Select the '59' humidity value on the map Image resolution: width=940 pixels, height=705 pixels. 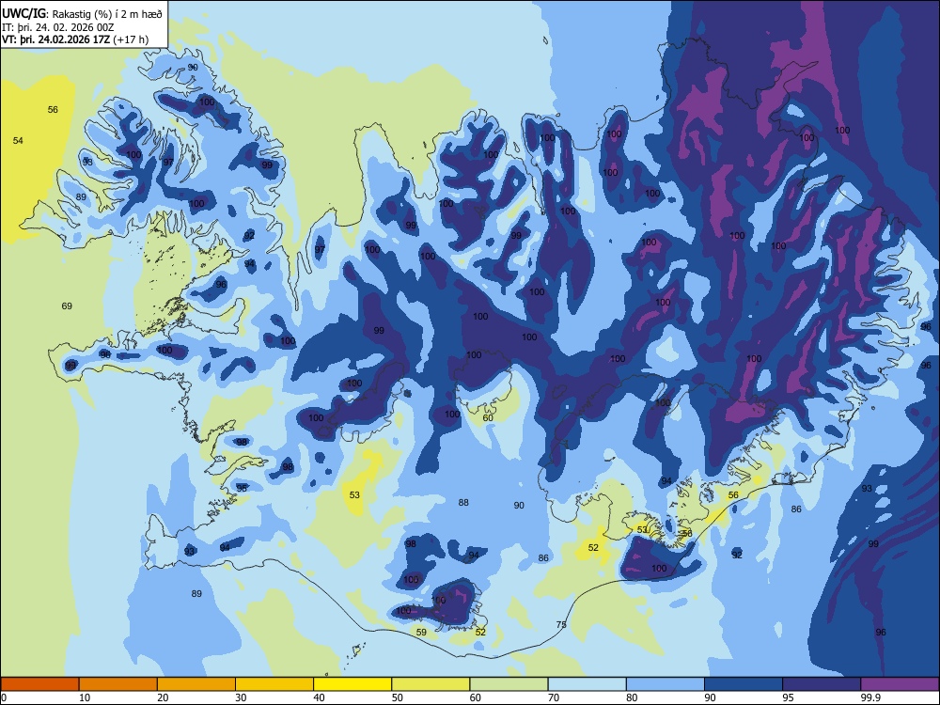(x=421, y=632)
